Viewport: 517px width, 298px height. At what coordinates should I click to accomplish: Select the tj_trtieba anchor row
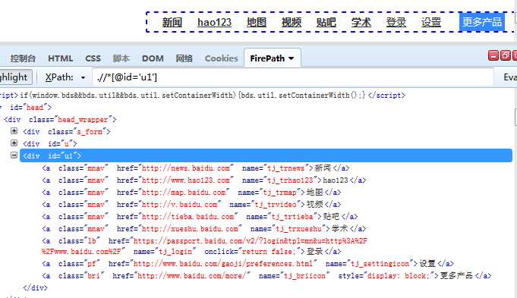tap(200, 217)
